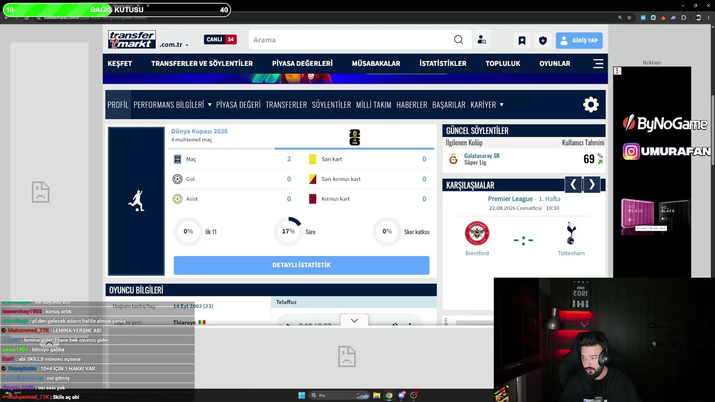Click the Giriş Yap login button
The image size is (715, 402).
click(x=579, y=40)
